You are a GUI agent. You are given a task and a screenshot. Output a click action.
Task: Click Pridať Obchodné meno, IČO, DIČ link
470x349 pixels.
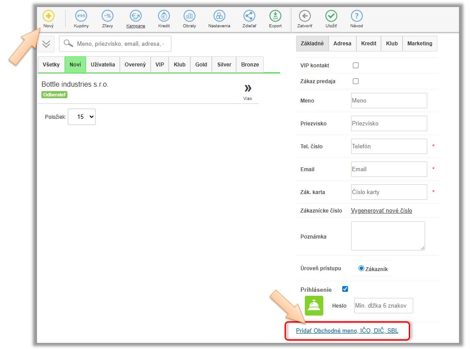347,331
